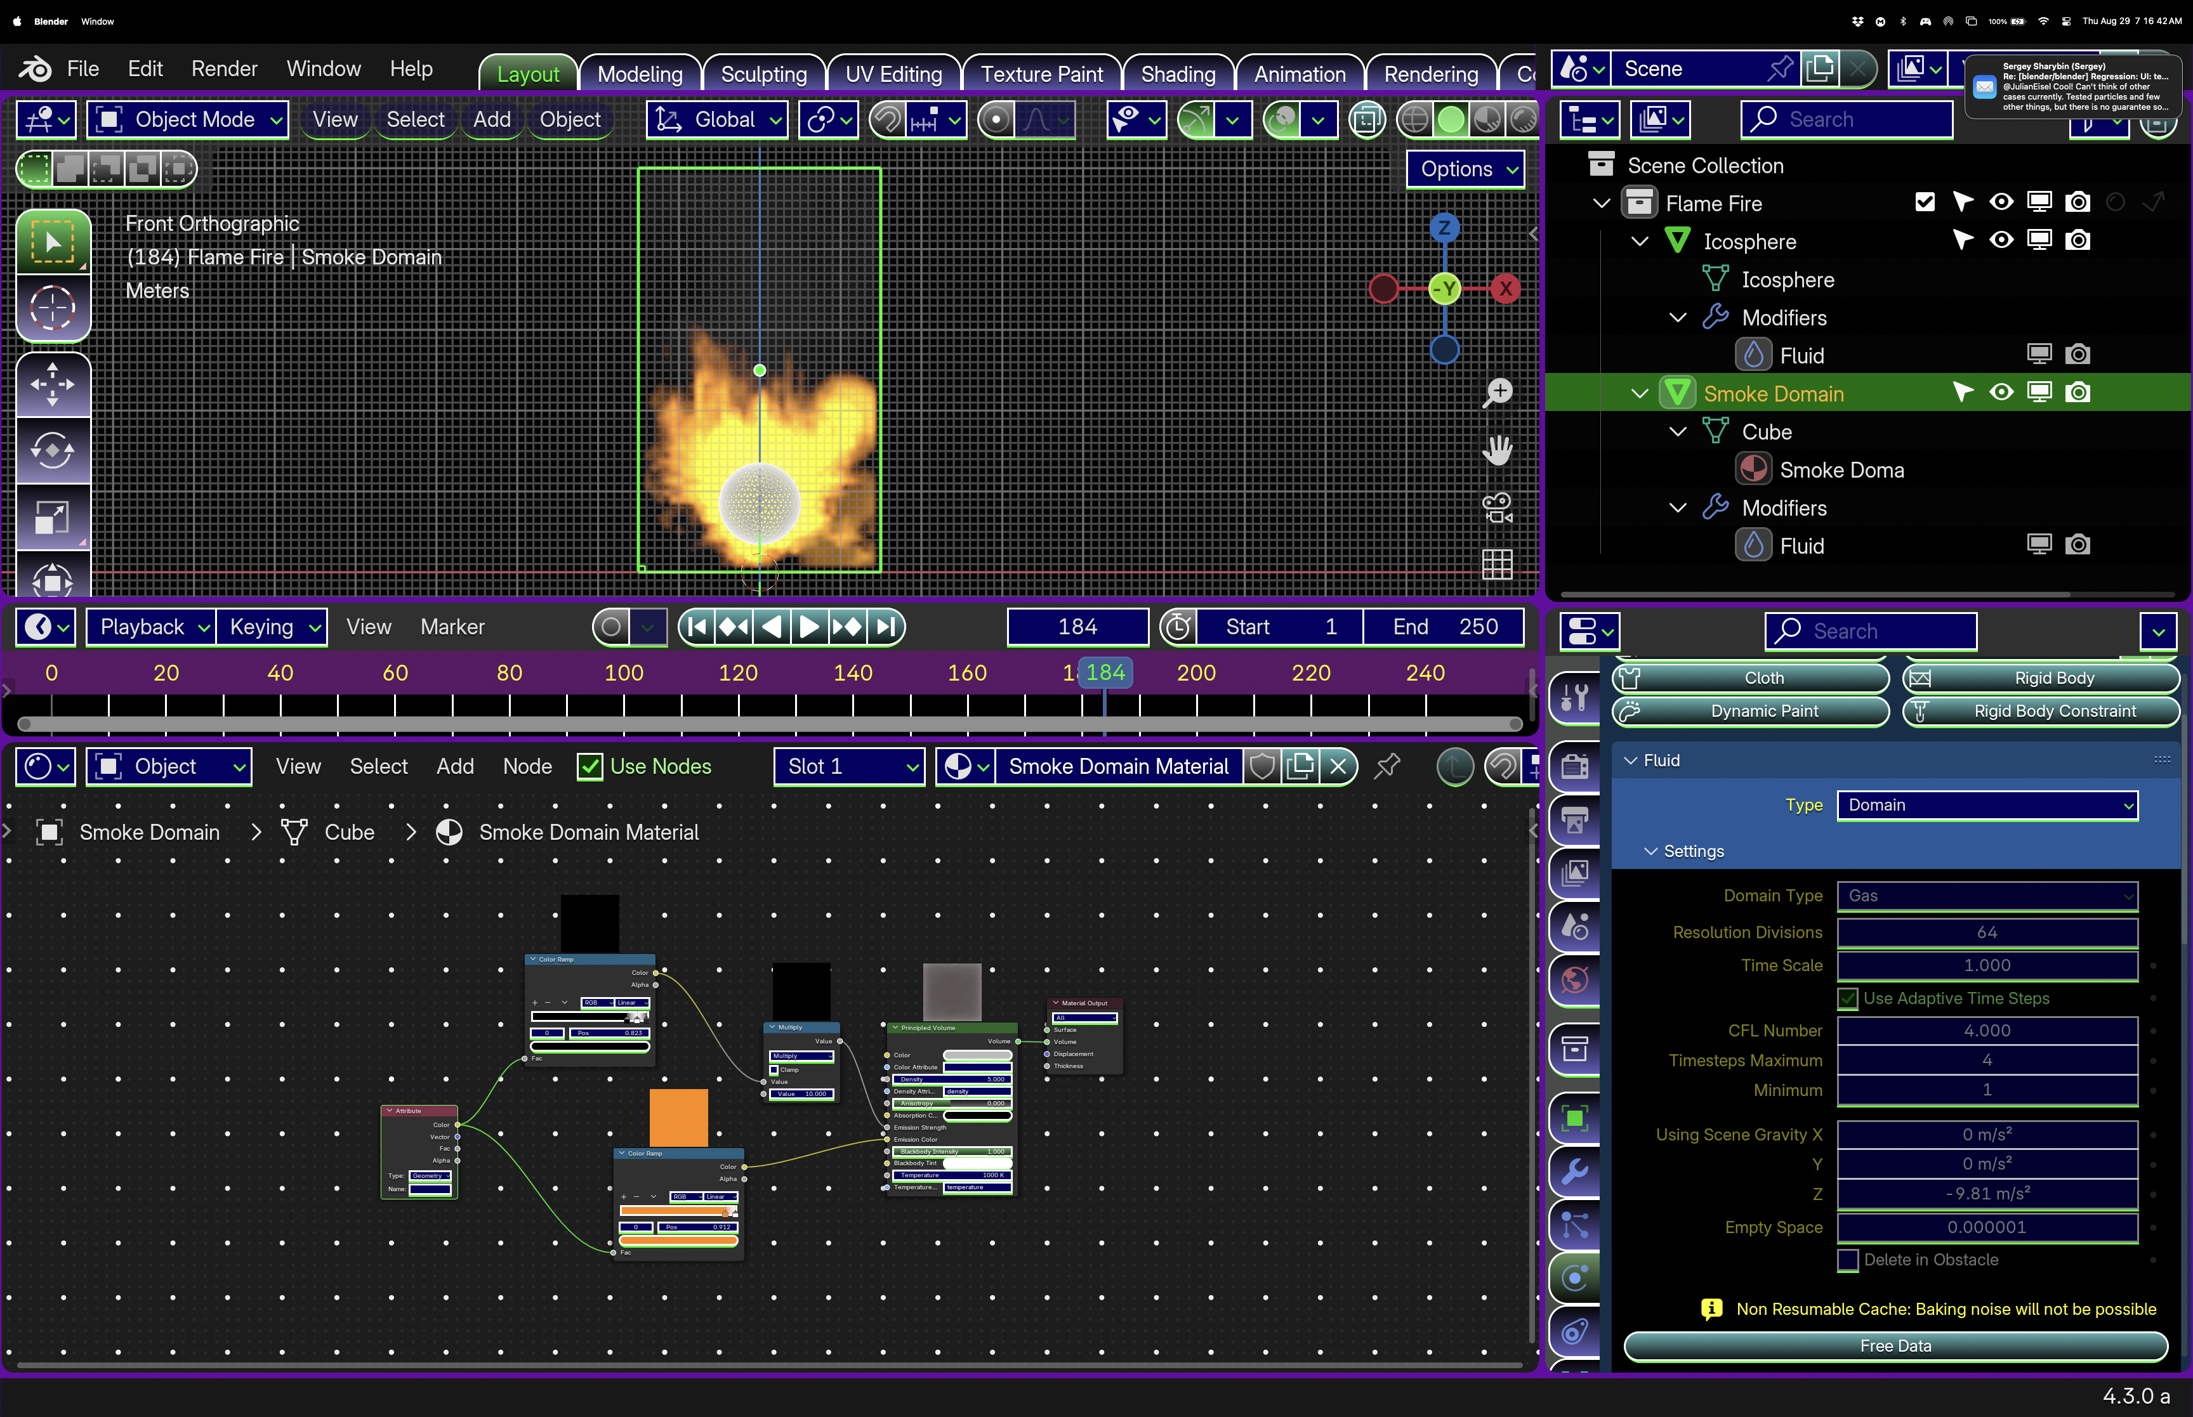2193x1417 pixels.
Task: Open the Tool properties tab
Action: click(1574, 698)
